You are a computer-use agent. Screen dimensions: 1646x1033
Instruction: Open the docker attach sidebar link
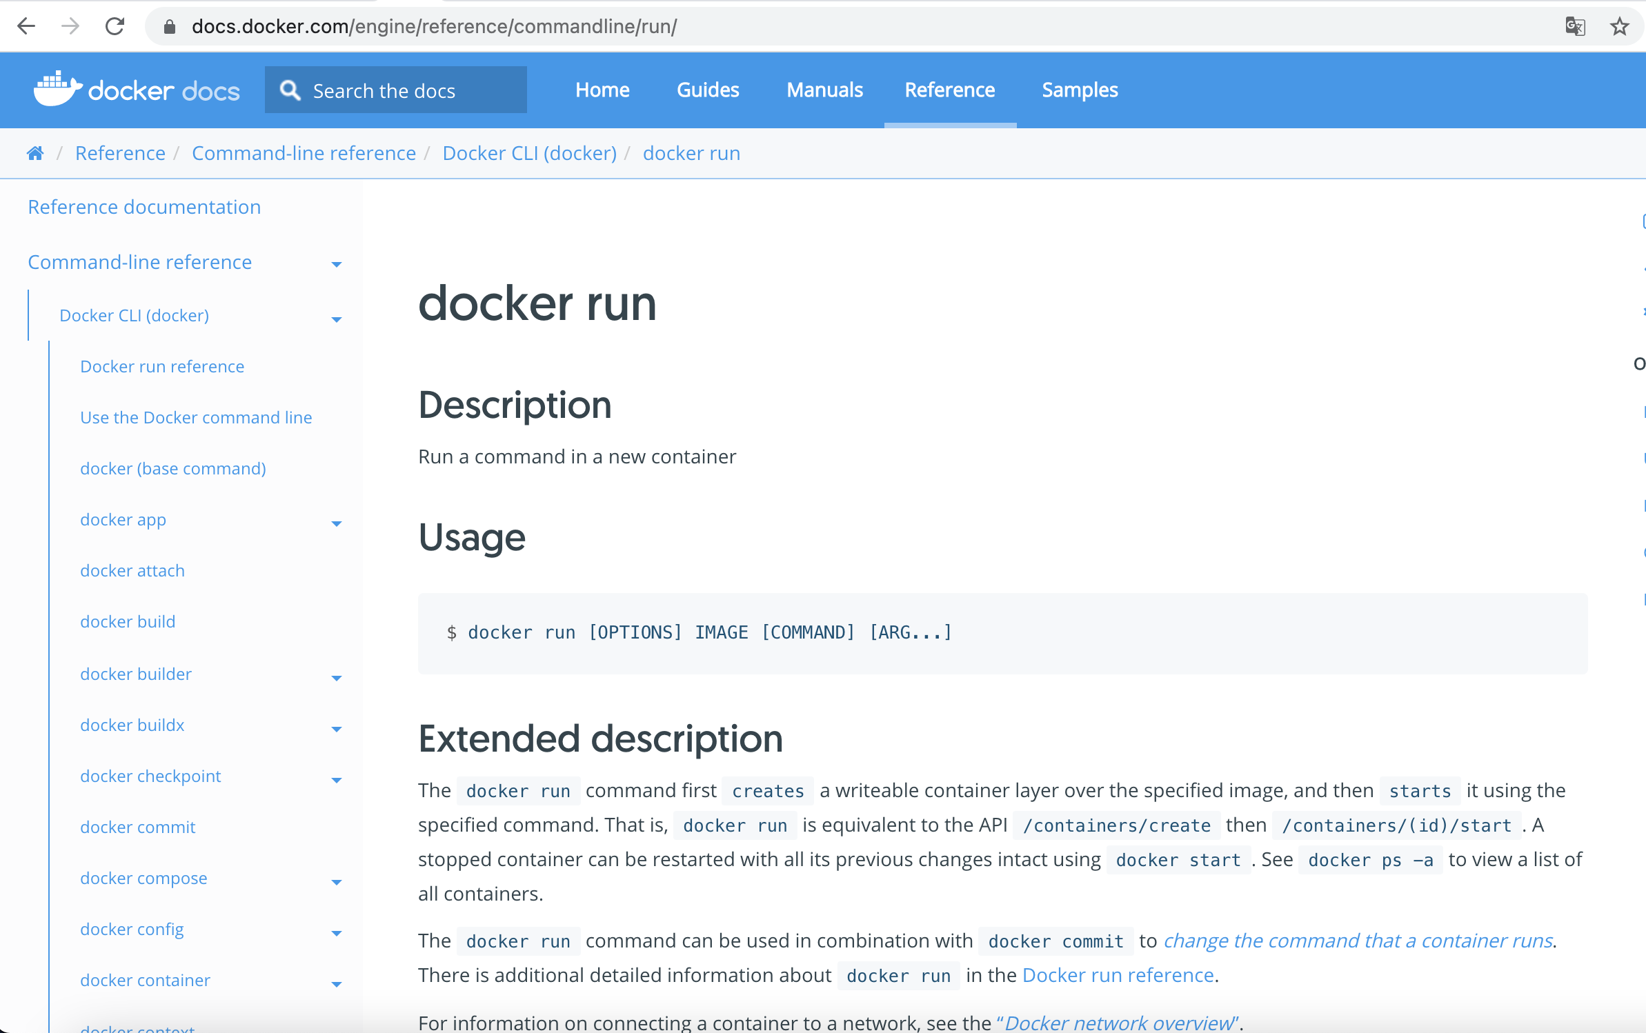132,570
